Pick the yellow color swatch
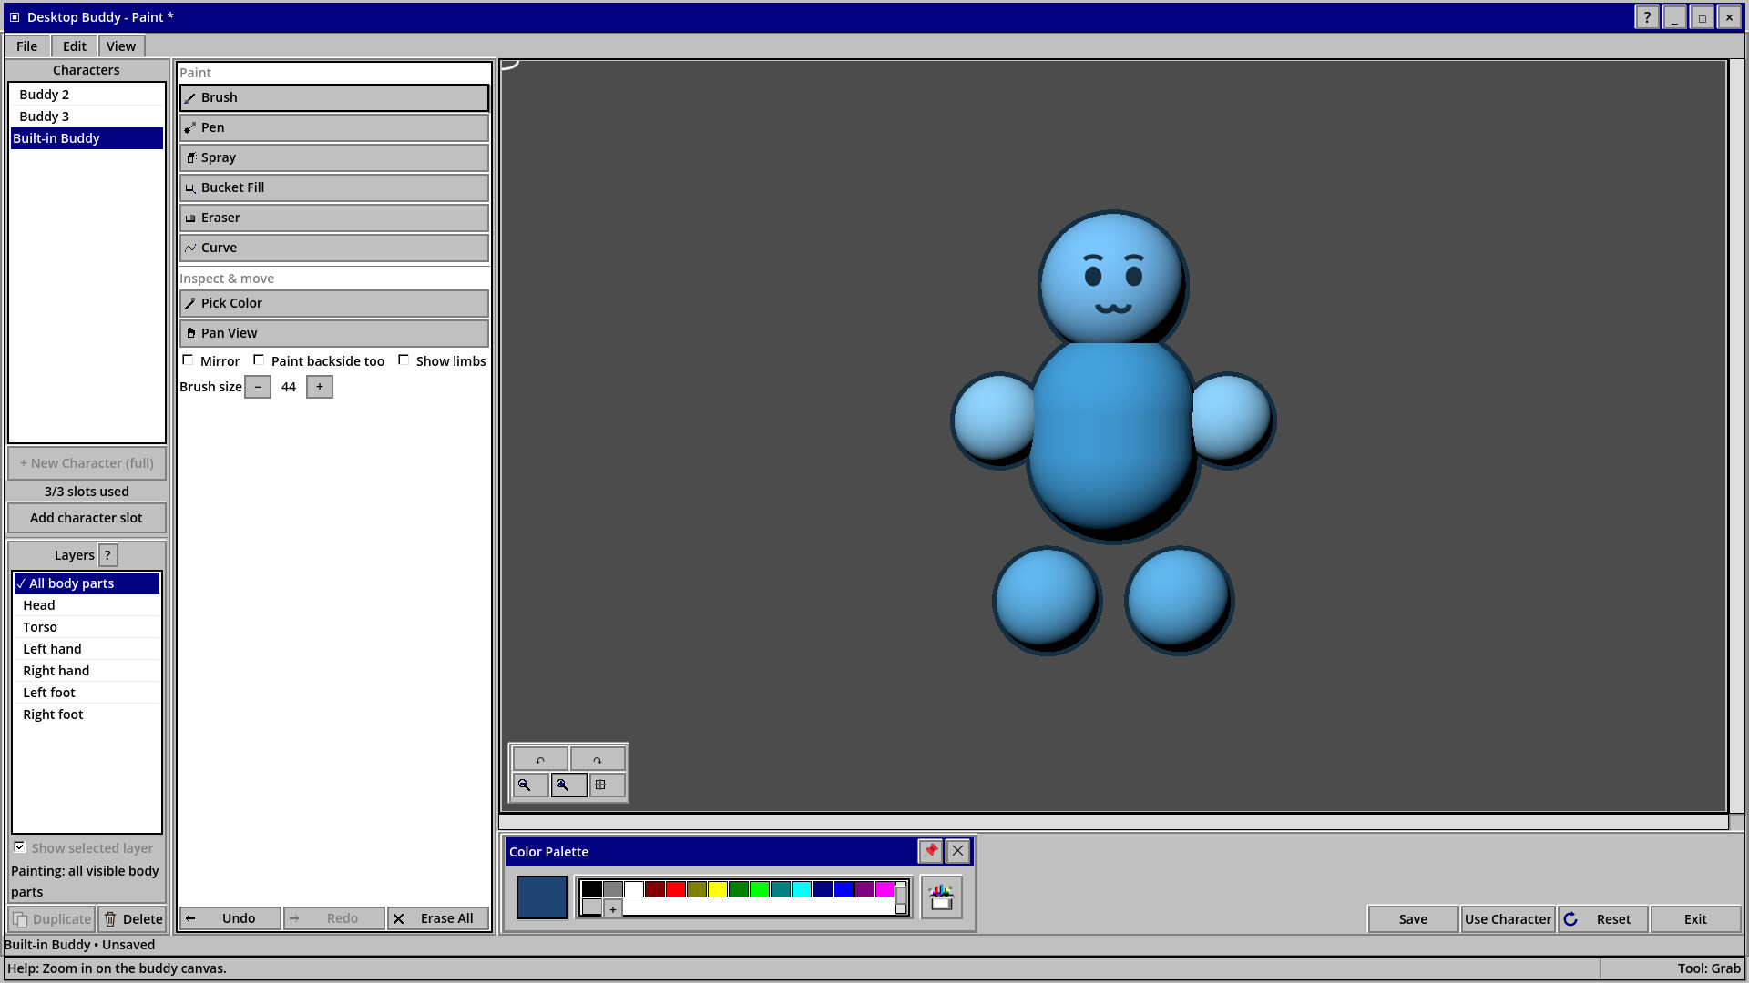 (718, 889)
